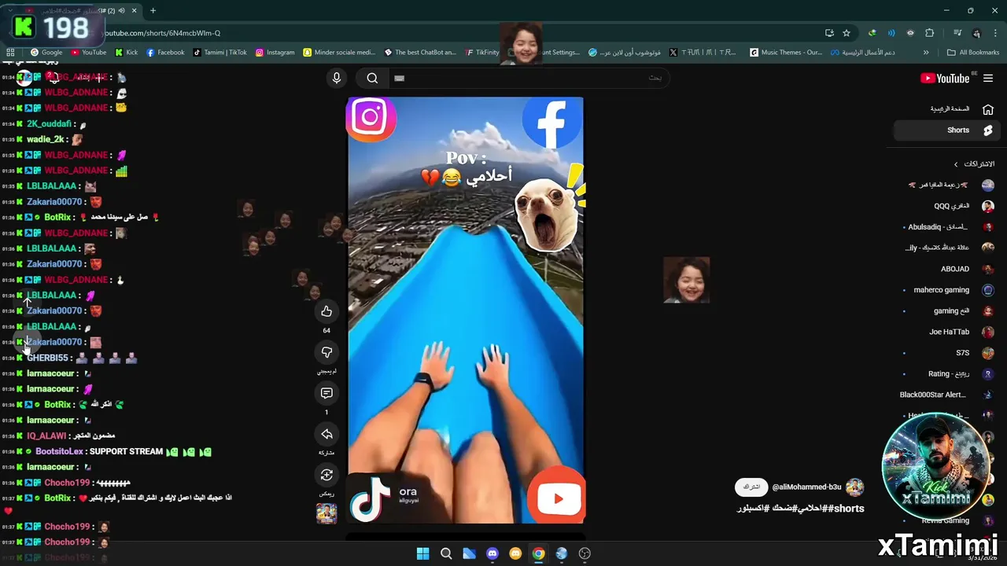Image resolution: width=1007 pixels, height=566 pixels.
Task: Open the All Bookmarks folder
Action: 973,53
